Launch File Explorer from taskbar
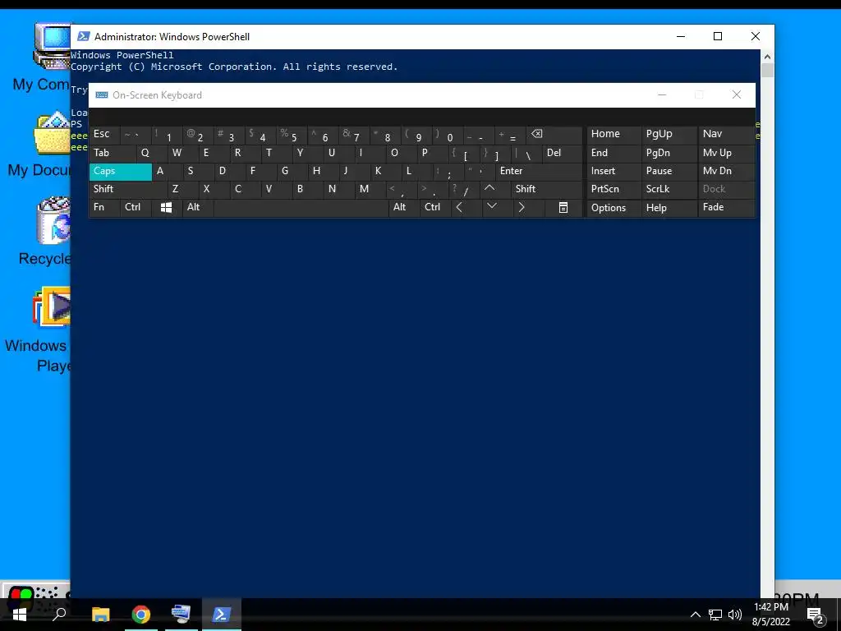 (x=100, y=615)
